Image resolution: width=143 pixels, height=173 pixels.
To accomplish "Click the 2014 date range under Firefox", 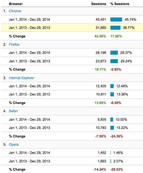I will coord(29,53).
